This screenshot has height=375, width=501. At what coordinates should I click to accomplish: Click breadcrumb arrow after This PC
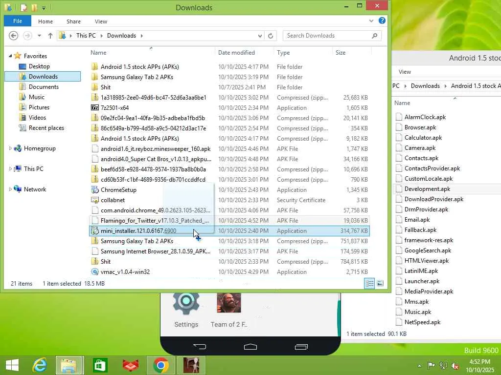(102, 36)
